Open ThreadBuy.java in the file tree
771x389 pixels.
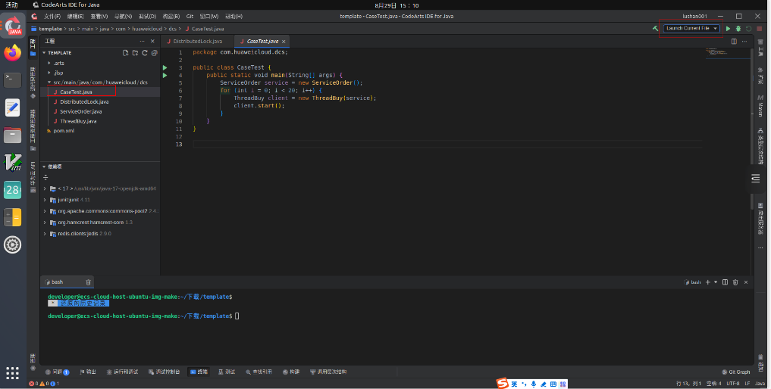pyautogui.click(x=78, y=121)
